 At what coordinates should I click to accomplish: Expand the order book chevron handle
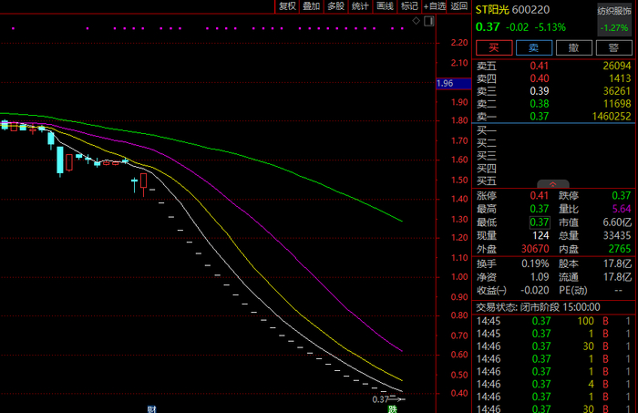pos(553,184)
